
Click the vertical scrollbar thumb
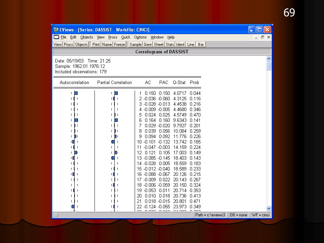click(x=269, y=66)
